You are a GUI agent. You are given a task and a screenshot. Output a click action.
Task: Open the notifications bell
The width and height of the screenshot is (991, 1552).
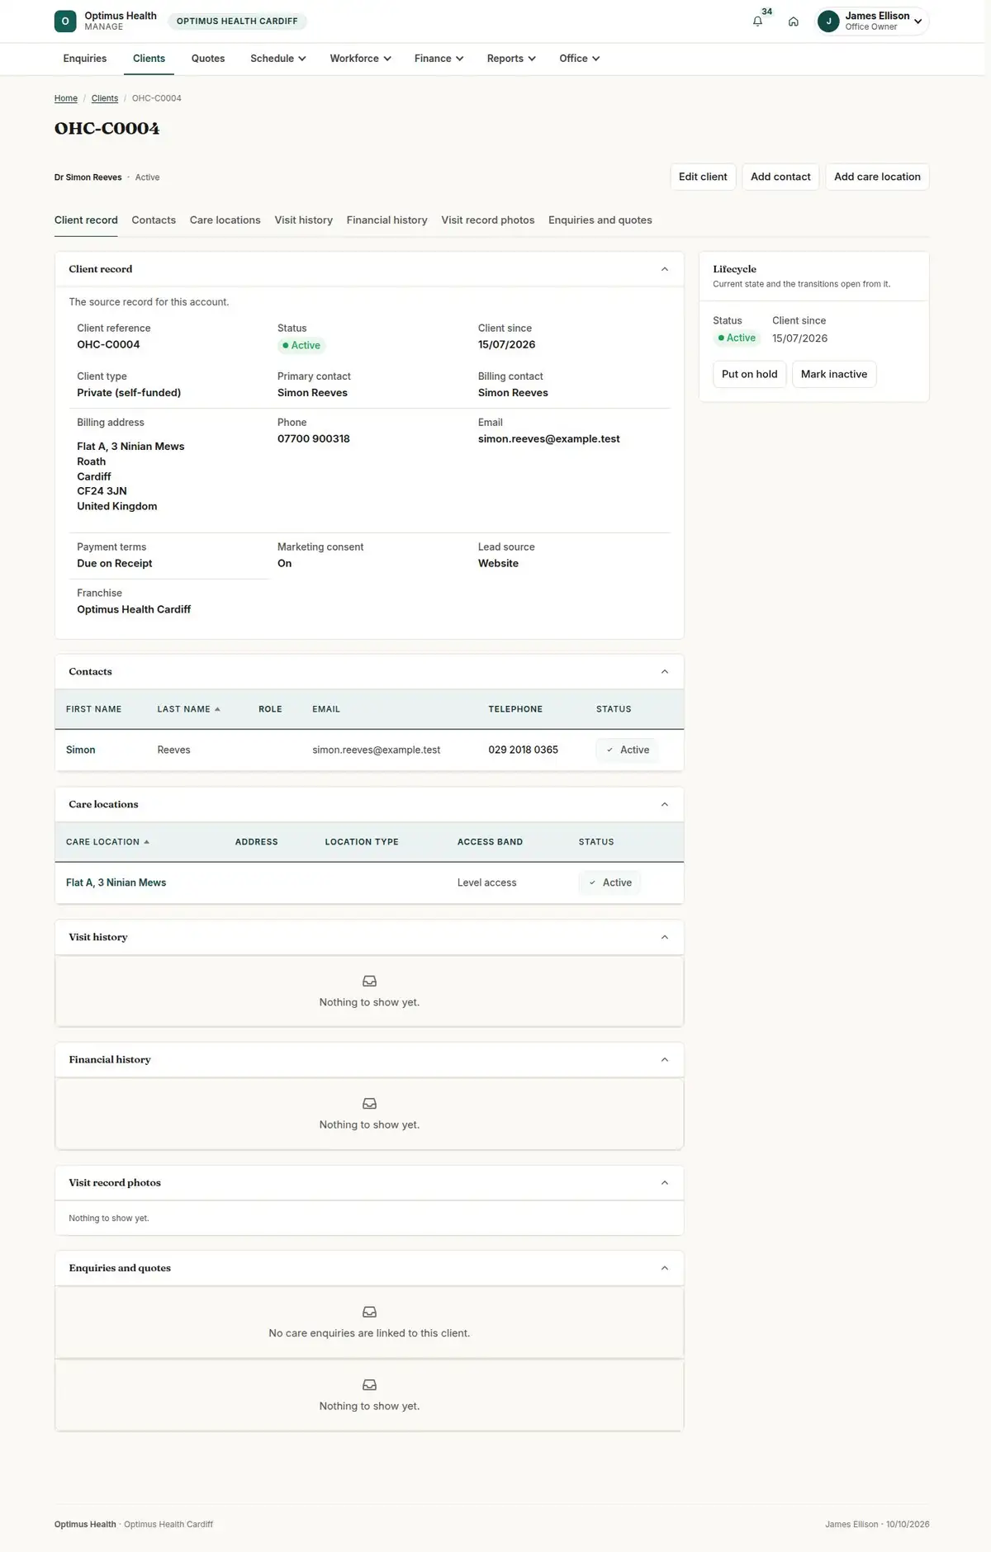pyautogui.click(x=757, y=21)
